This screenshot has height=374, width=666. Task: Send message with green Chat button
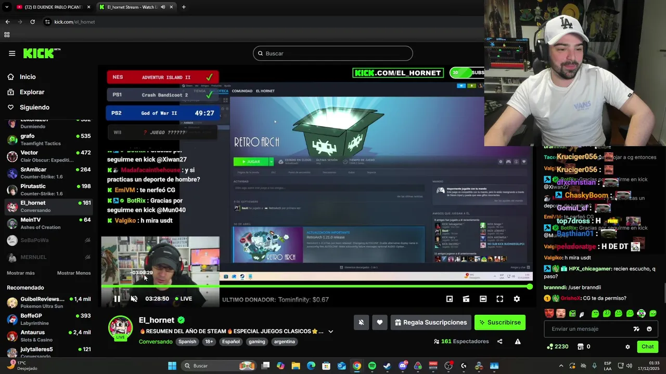[647, 346]
